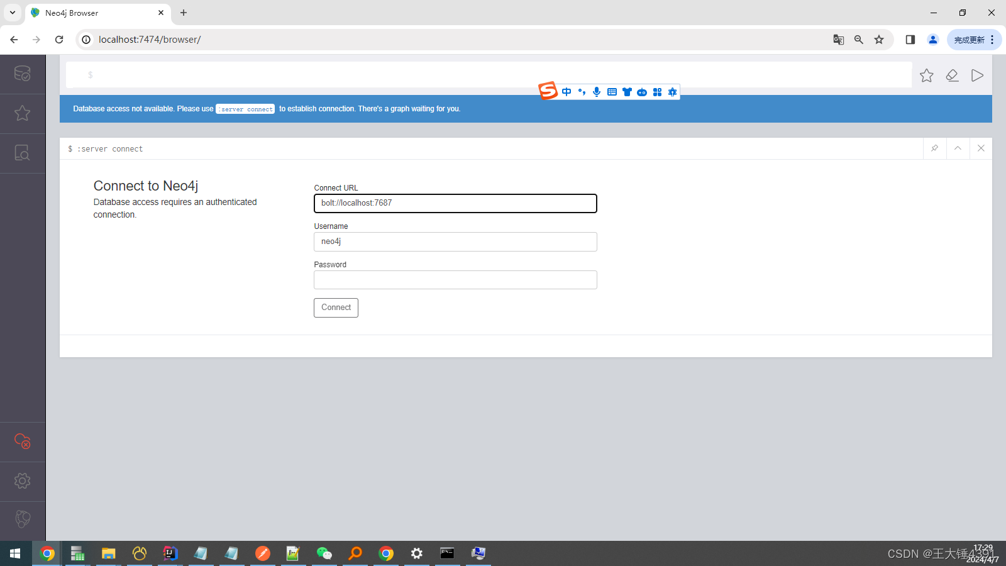Open the Cloud sync sidebar icon

tap(23, 441)
